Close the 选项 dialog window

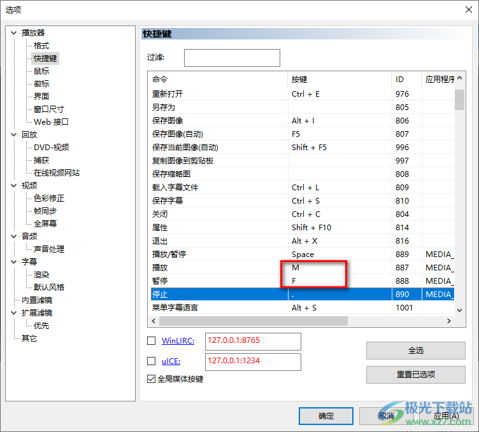tap(464, 10)
